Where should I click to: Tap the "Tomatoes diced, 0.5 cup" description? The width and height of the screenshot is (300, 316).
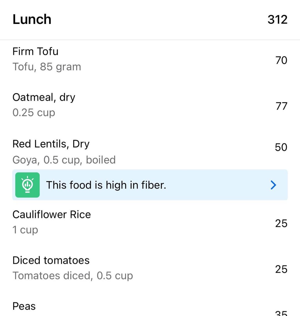click(x=73, y=276)
